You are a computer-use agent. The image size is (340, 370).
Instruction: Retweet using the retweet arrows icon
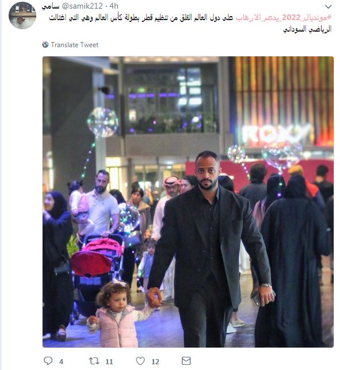tap(94, 361)
